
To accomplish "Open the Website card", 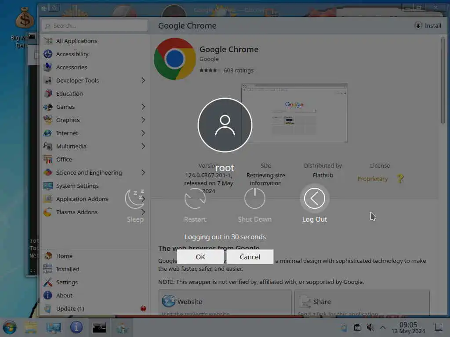I will (x=225, y=303).
